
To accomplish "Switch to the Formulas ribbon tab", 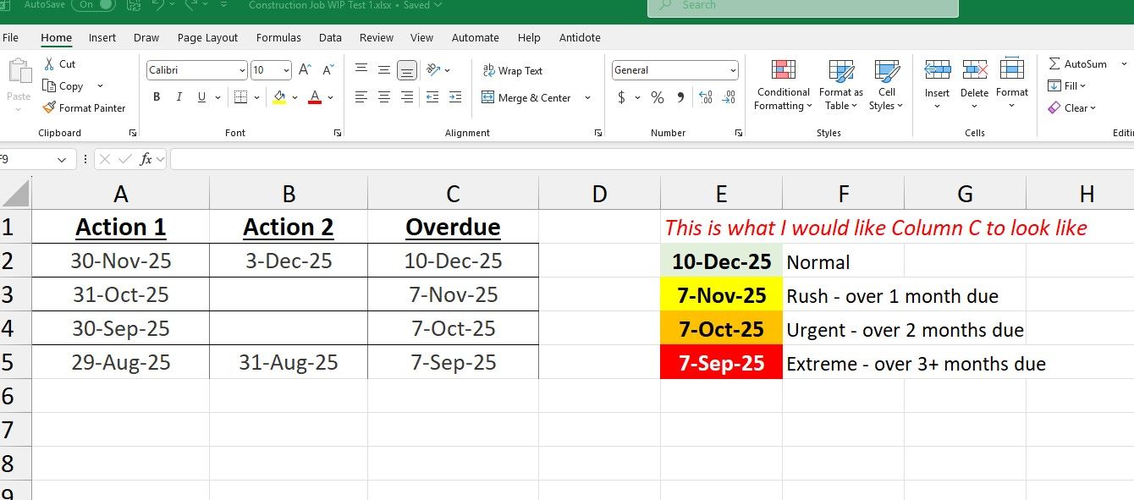I will coord(278,37).
